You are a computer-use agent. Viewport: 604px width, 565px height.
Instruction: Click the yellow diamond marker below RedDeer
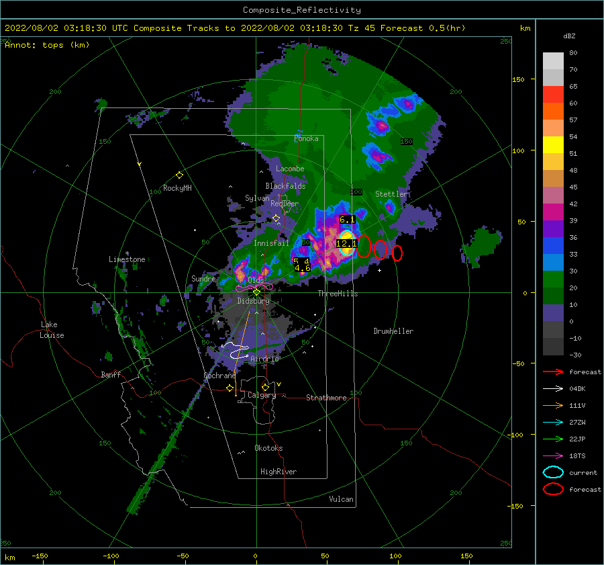tap(276, 218)
